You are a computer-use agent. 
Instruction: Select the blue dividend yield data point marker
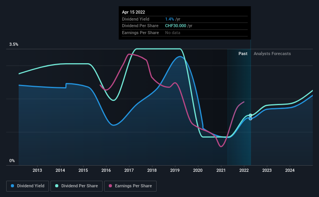click(x=251, y=119)
